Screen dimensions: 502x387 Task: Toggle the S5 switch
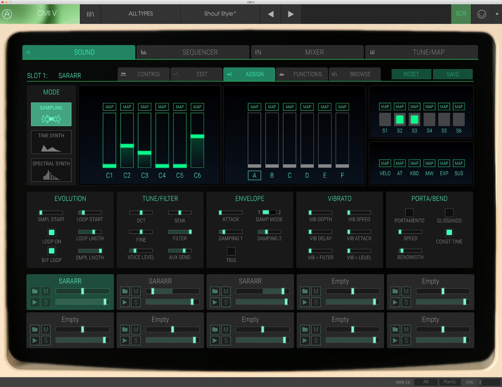click(x=444, y=119)
